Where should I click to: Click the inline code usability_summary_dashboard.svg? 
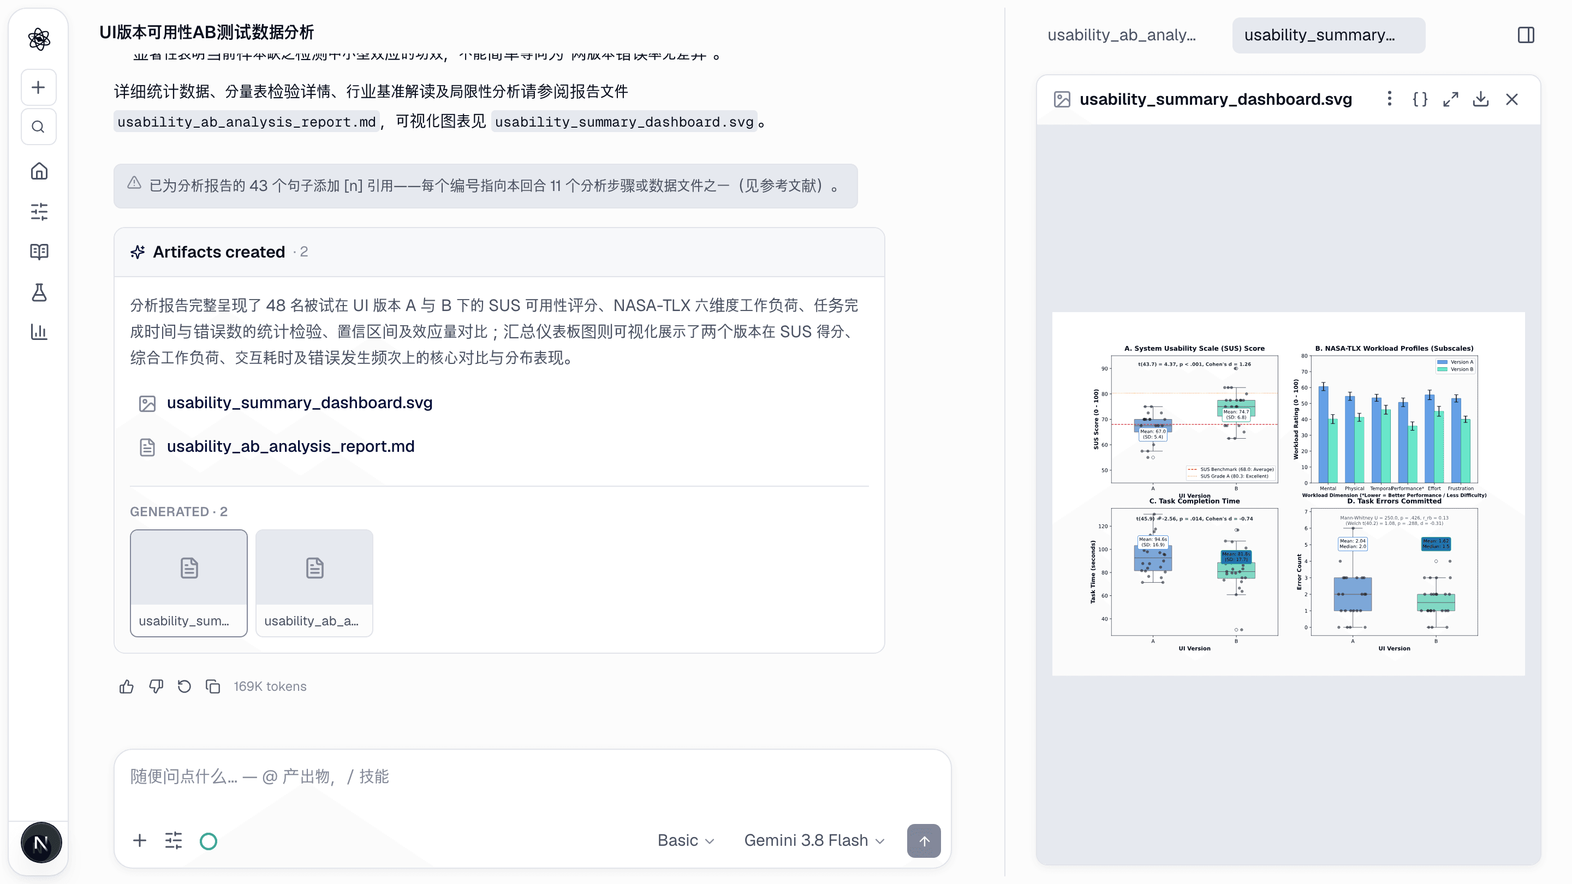click(624, 122)
